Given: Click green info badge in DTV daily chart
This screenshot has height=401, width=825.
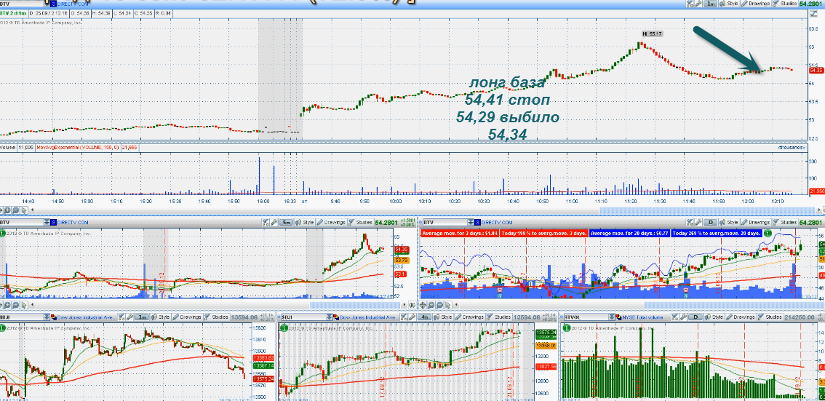Looking at the screenshot, I should tap(768, 233).
